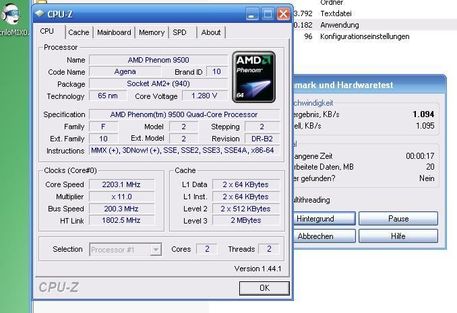
Task: Click the Instructions field MMX, 3DNow!
Action: (x=184, y=151)
